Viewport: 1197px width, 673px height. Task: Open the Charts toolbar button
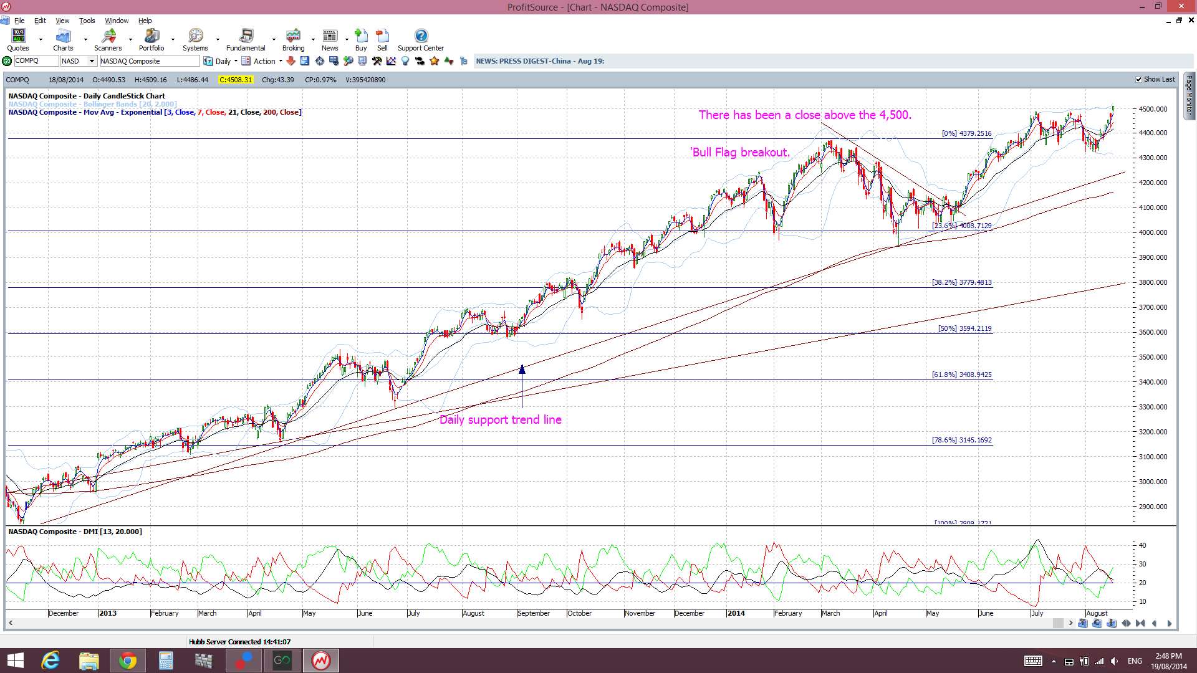point(63,40)
